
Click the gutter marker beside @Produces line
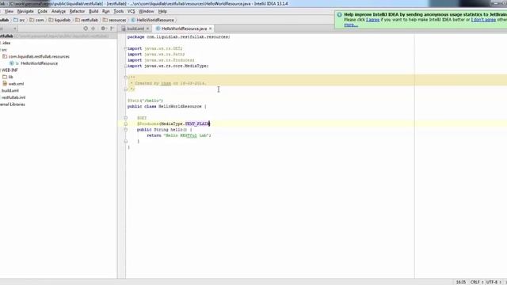(125, 123)
